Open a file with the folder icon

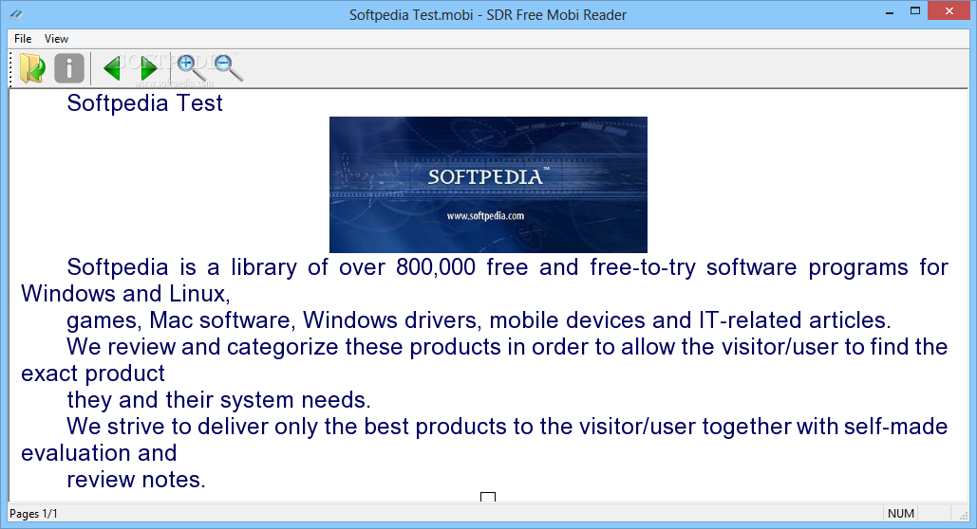pyautogui.click(x=32, y=68)
